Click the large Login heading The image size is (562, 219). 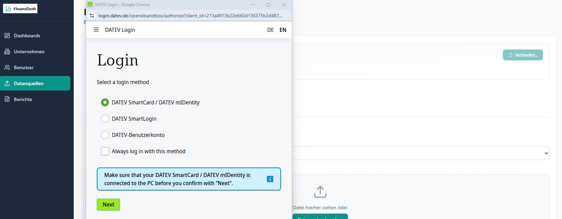point(118,60)
